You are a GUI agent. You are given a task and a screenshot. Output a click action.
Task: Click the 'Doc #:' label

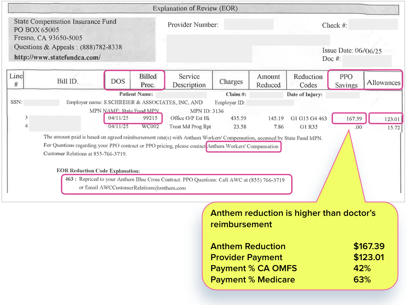(x=331, y=58)
